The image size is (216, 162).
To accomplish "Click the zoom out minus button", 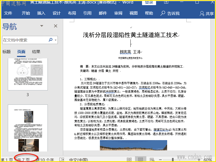I will click(x=160, y=160).
